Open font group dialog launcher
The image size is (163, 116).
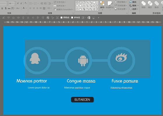pos(27,13)
